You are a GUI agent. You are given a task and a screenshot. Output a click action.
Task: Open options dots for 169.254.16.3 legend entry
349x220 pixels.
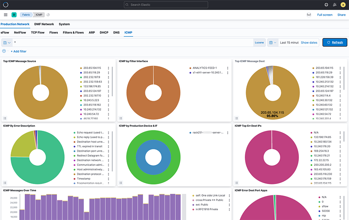coord(340,151)
